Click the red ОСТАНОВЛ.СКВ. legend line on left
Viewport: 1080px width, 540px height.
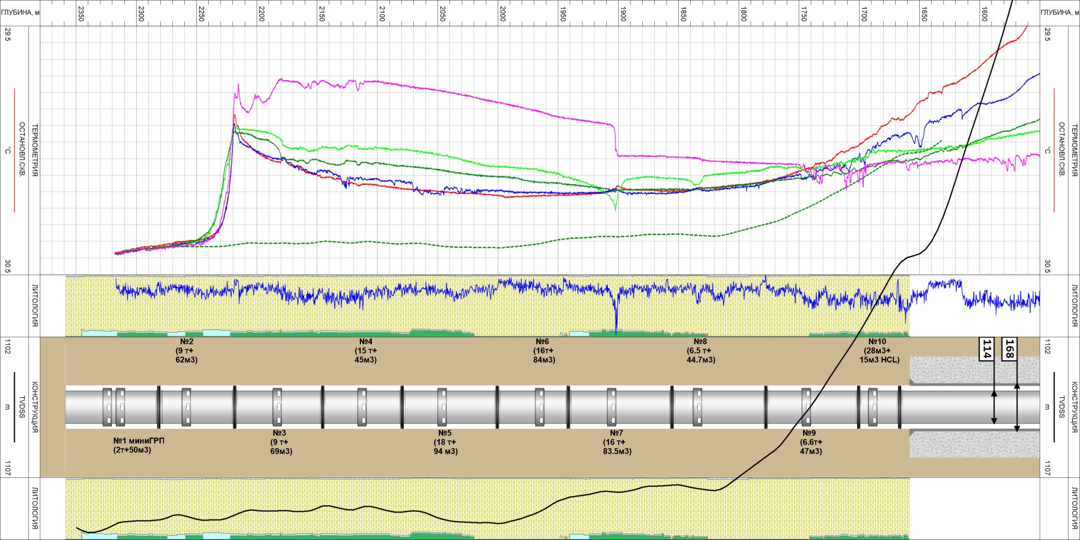tap(14, 150)
